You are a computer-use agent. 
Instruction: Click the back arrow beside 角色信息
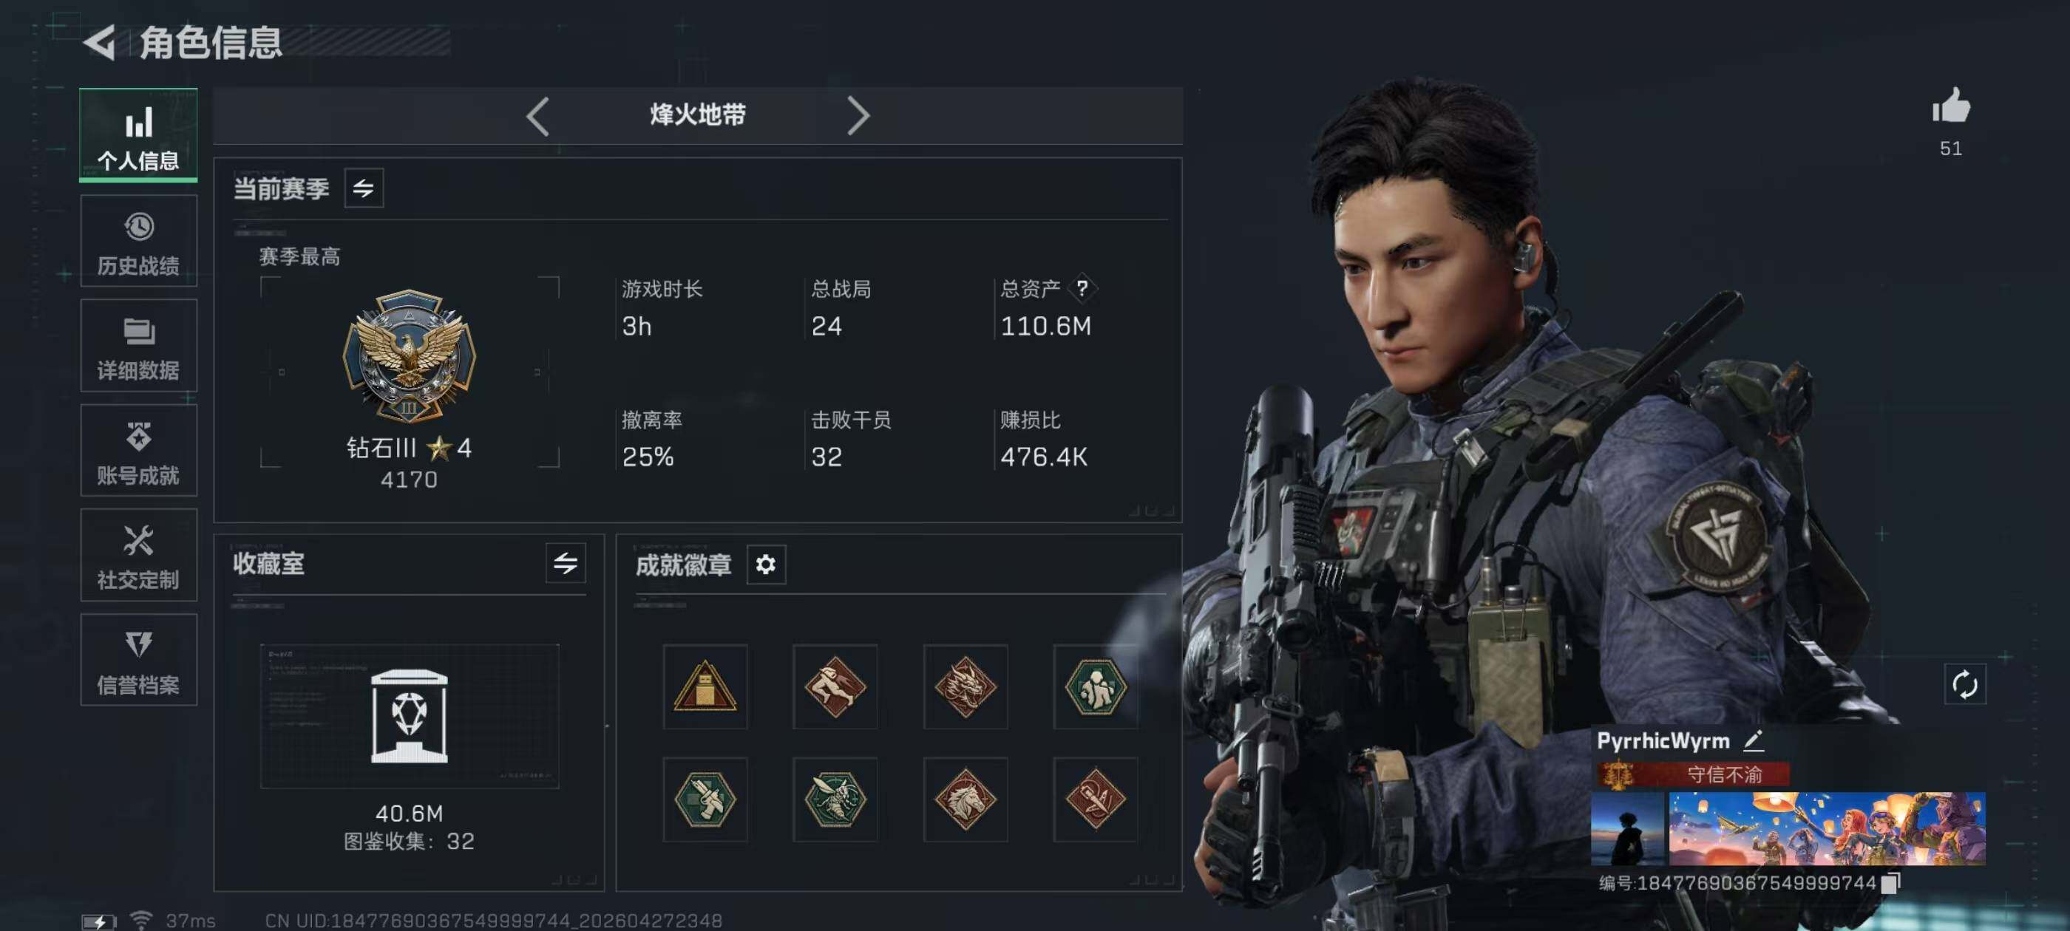point(101,43)
